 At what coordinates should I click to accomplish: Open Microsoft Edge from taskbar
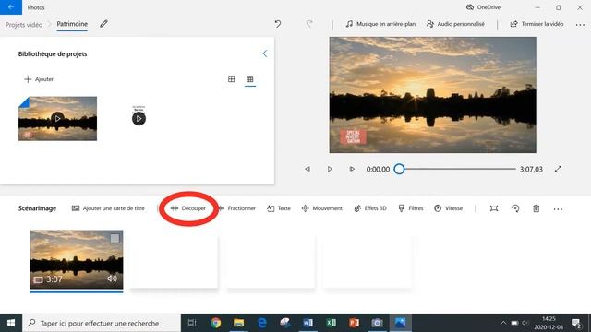(262, 323)
